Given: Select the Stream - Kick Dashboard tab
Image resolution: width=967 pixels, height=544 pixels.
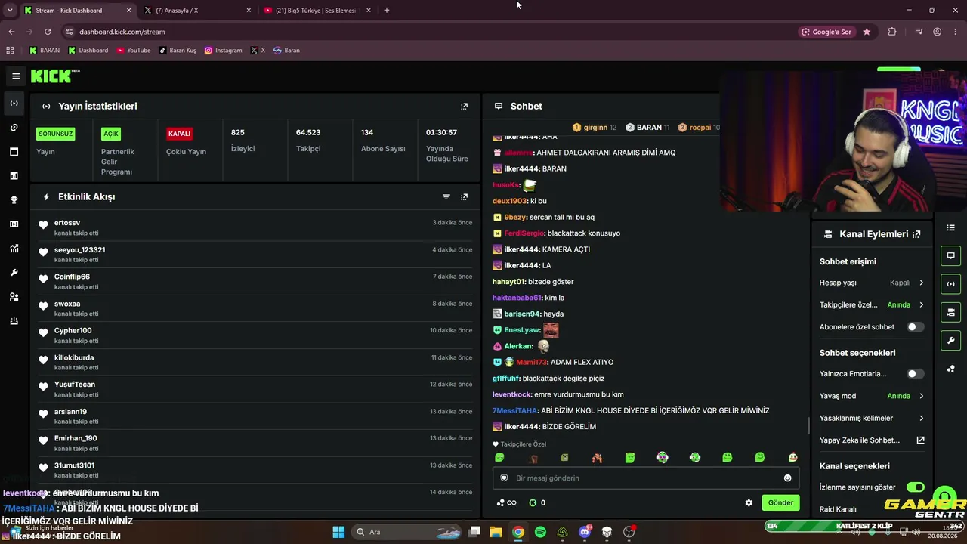Looking at the screenshot, I should coord(77,11).
